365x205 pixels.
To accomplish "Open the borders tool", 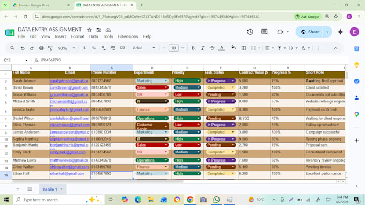I will [x=244, y=48].
